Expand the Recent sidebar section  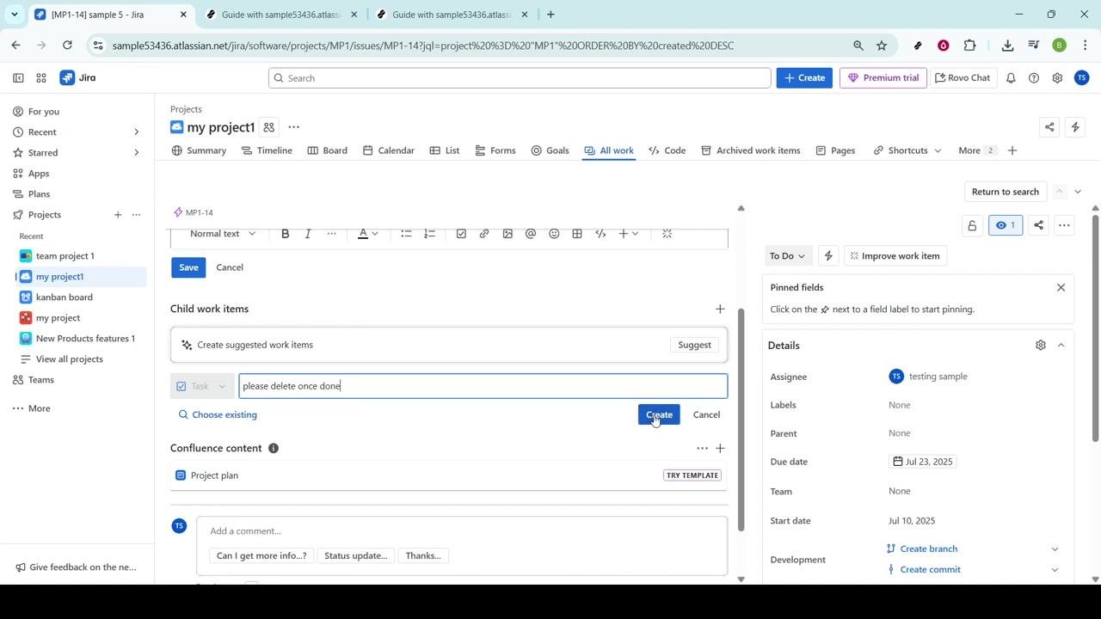[x=136, y=132]
